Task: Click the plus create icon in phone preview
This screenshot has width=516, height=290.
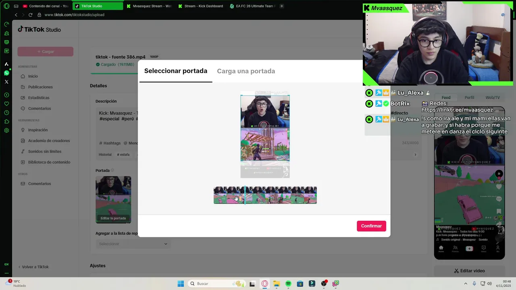Action: click(x=469, y=249)
